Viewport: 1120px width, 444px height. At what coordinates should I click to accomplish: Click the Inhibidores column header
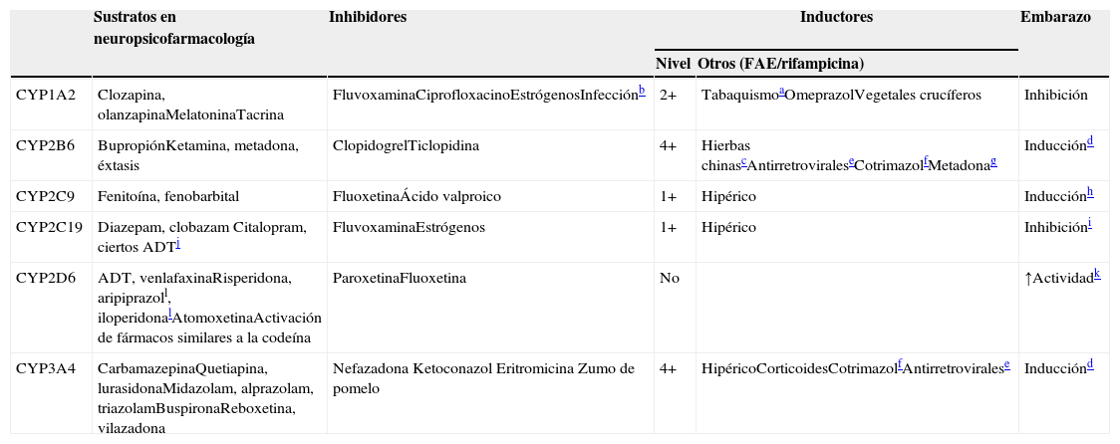pos(367,18)
